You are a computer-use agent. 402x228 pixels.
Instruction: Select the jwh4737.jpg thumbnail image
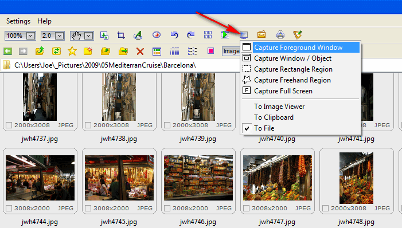[40, 97]
